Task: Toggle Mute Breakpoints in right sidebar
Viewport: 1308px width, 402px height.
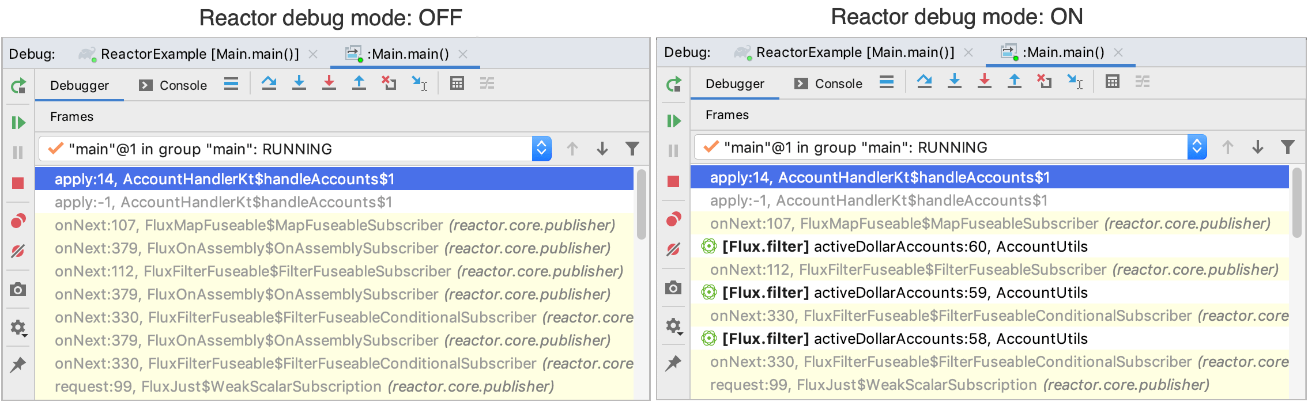Action: tap(673, 249)
